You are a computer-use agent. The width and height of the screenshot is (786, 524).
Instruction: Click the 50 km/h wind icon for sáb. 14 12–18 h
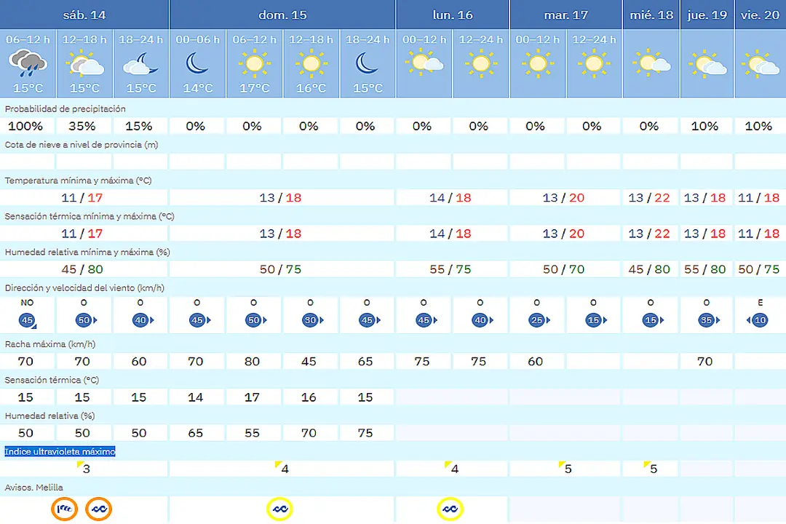(85, 320)
